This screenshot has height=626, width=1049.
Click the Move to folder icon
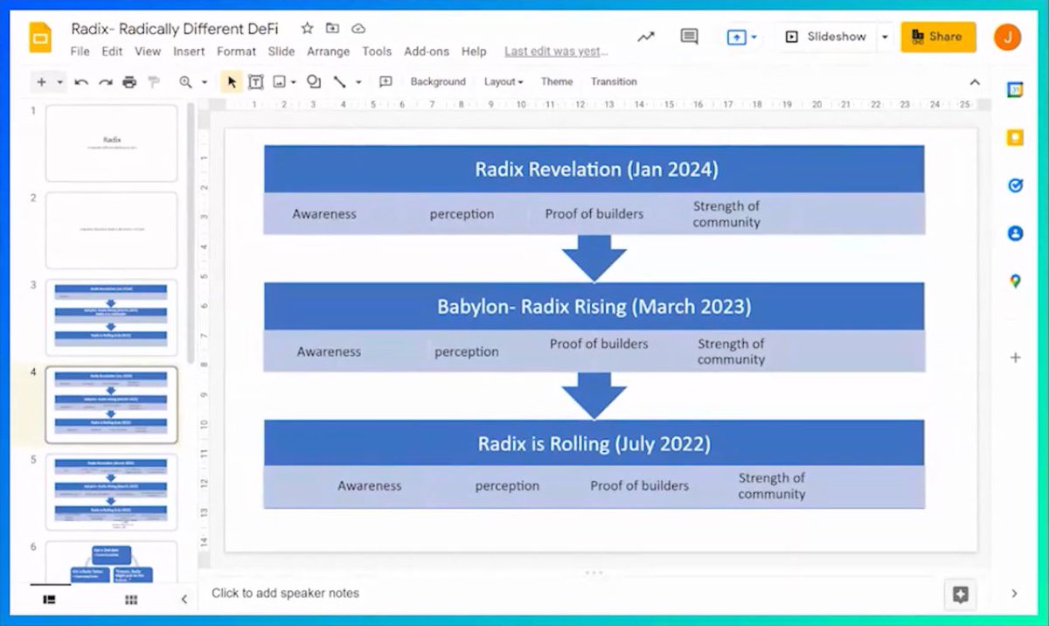[332, 29]
